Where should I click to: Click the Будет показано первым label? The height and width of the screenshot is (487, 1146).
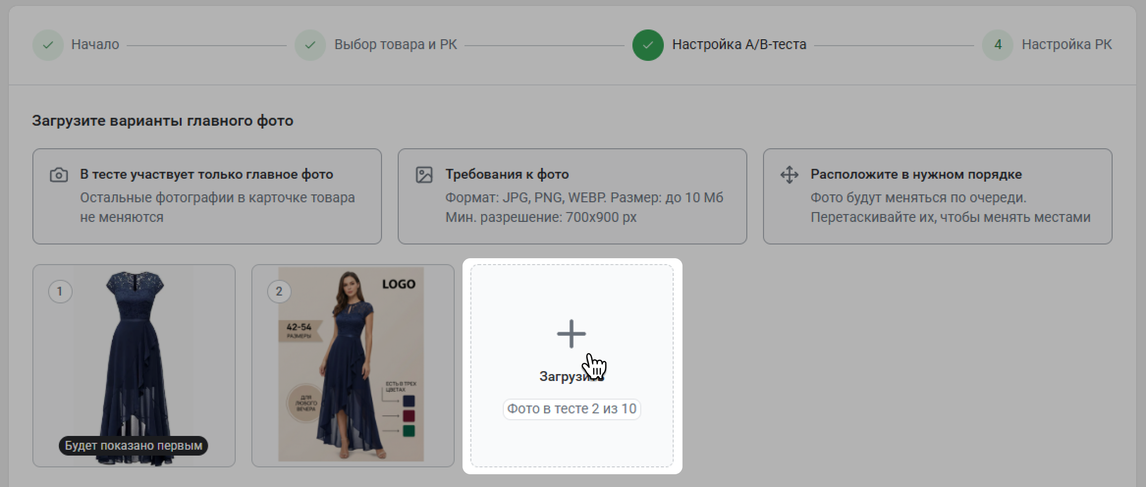coord(134,446)
